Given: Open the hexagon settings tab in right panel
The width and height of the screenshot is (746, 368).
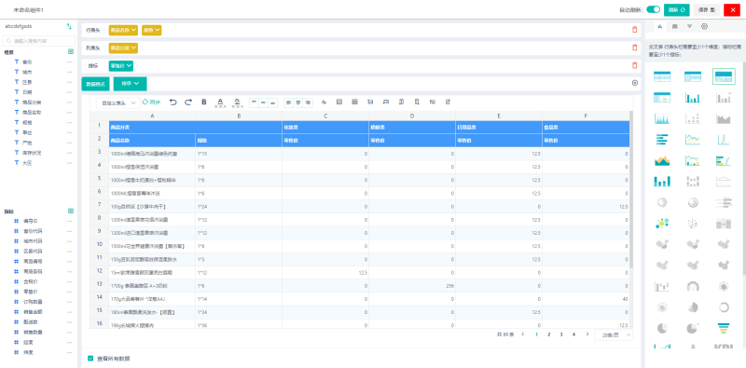Looking at the screenshot, I should click(705, 26).
